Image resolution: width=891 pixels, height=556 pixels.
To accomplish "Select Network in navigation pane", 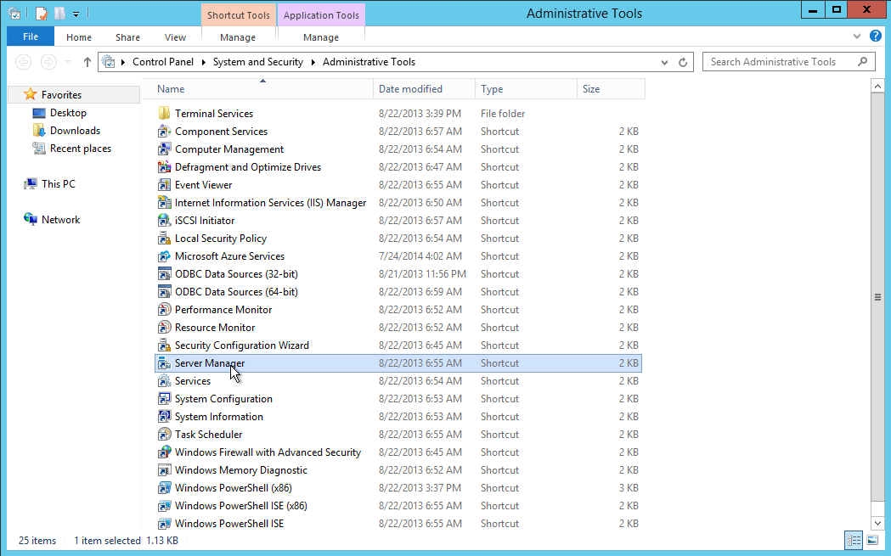I will (61, 220).
